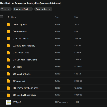This screenshot has height=107, width=107.
Task: Open the Date added filter dropdown
Action: 43,9
